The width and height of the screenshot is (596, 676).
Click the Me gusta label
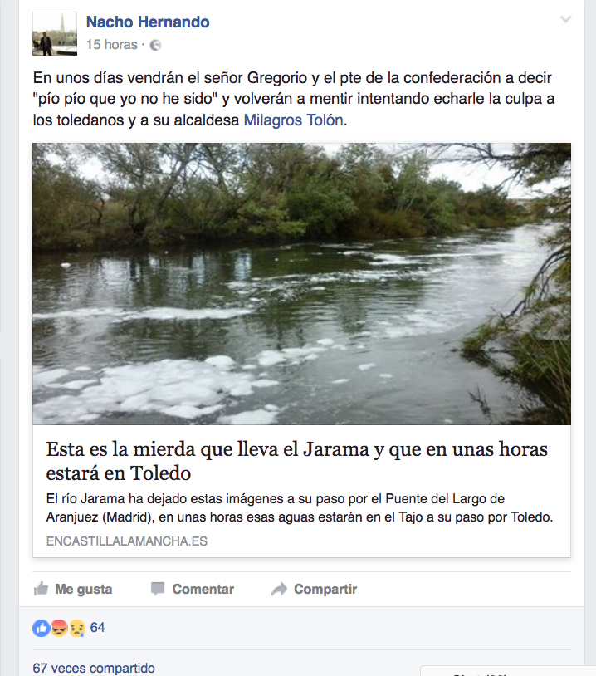coord(84,589)
